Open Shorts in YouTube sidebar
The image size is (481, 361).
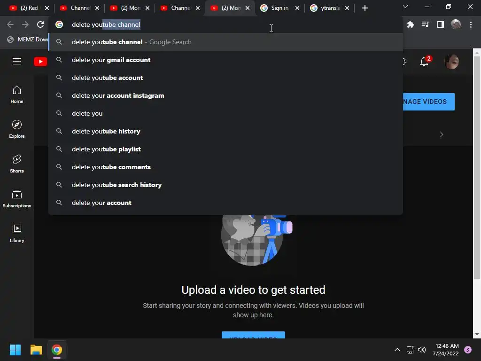click(x=17, y=164)
